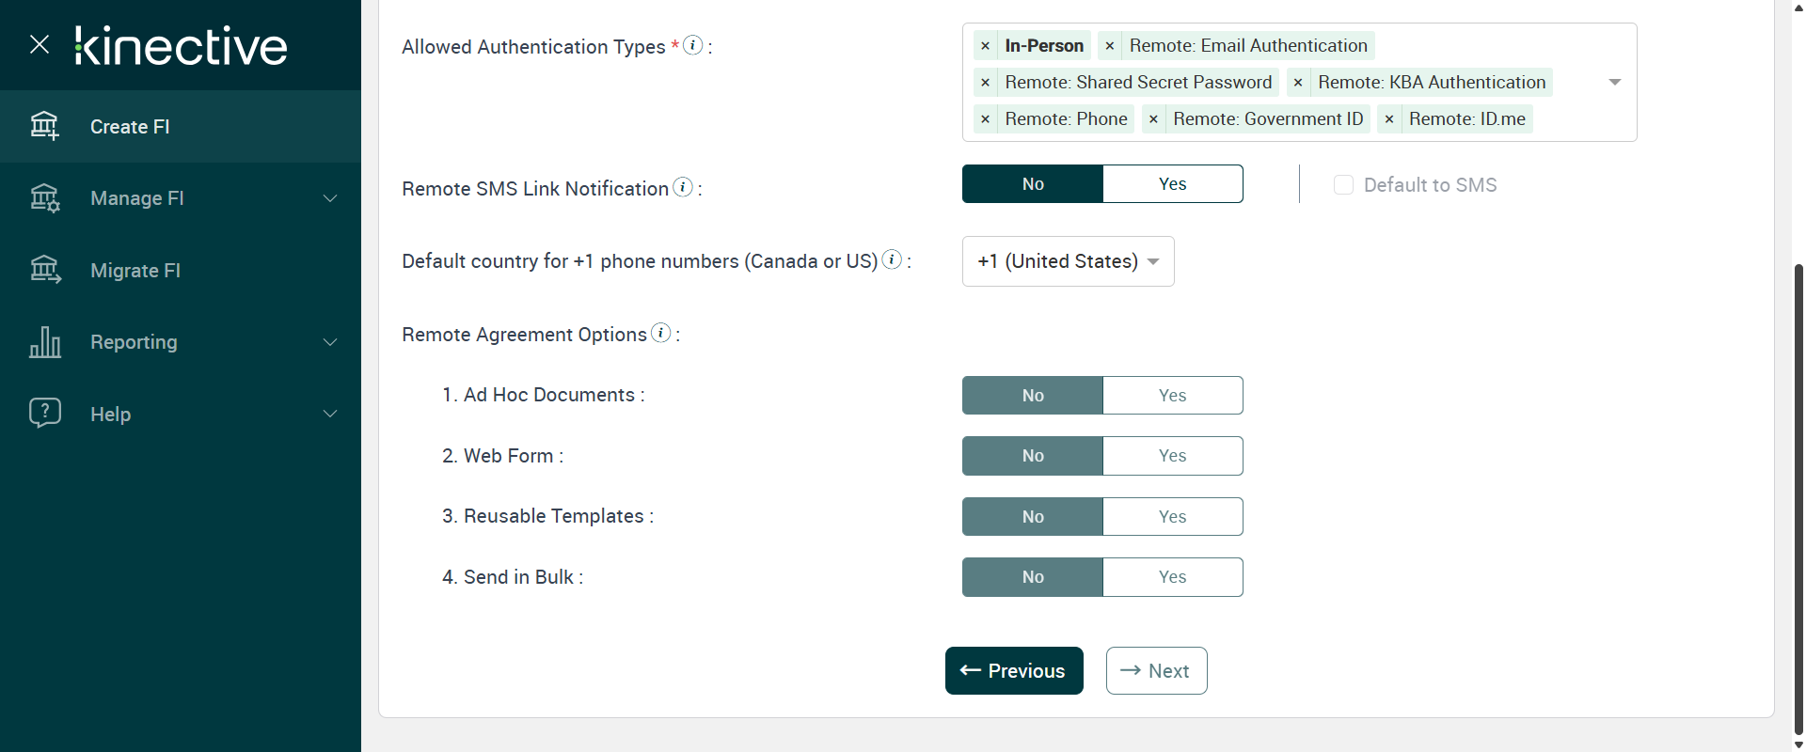Enable the Default to SMS checkbox
The image size is (1806, 752).
tap(1343, 185)
